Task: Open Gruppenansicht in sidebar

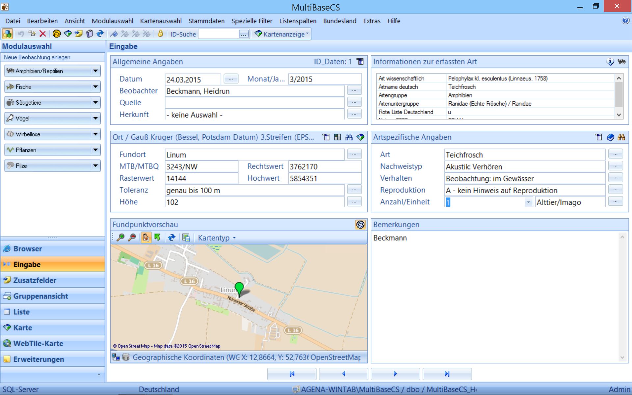Action: [x=53, y=296]
